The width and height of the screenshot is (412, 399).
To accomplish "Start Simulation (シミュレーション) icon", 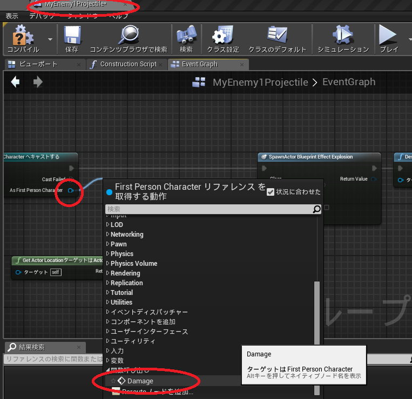I will click(343, 35).
